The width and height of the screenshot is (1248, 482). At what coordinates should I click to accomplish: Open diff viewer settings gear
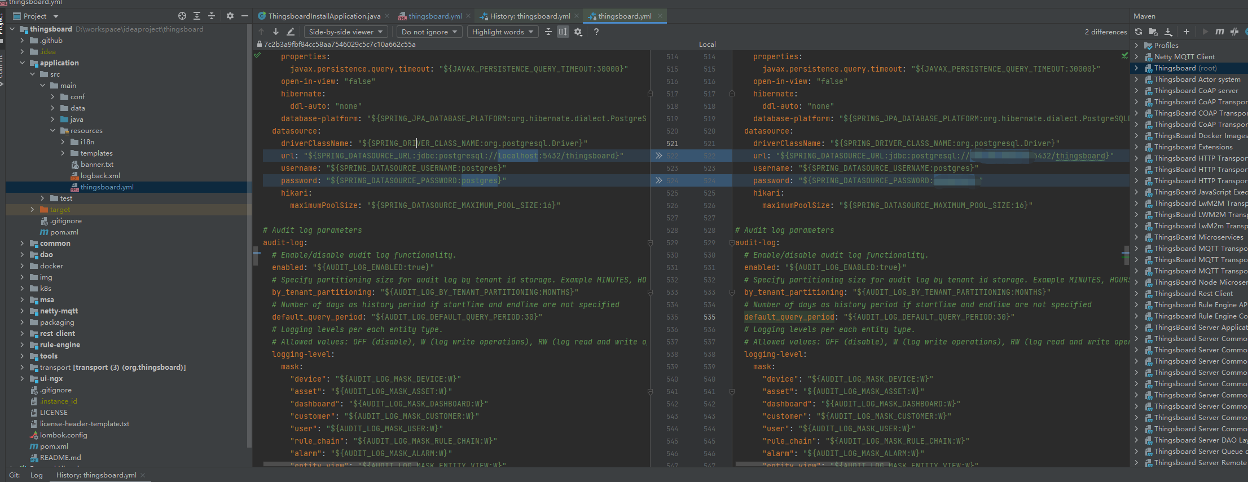tap(578, 32)
